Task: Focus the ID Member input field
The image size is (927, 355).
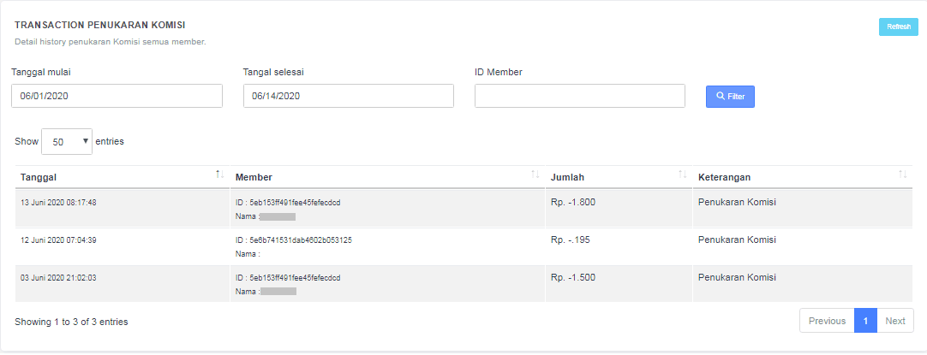Action: pyautogui.click(x=579, y=96)
